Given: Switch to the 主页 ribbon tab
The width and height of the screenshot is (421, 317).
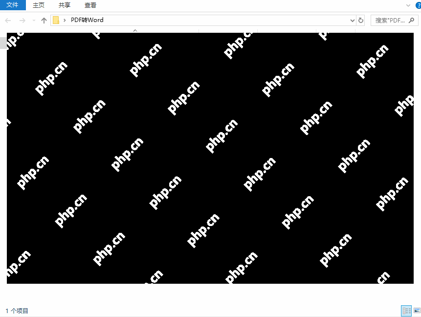Looking at the screenshot, I should tap(38, 5).
